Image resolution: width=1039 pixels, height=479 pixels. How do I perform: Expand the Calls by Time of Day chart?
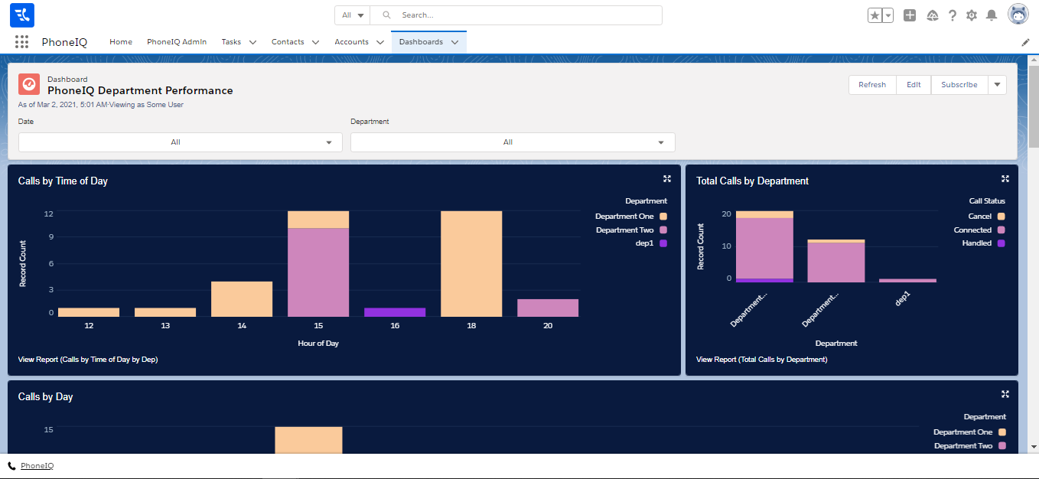click(667, 179)
